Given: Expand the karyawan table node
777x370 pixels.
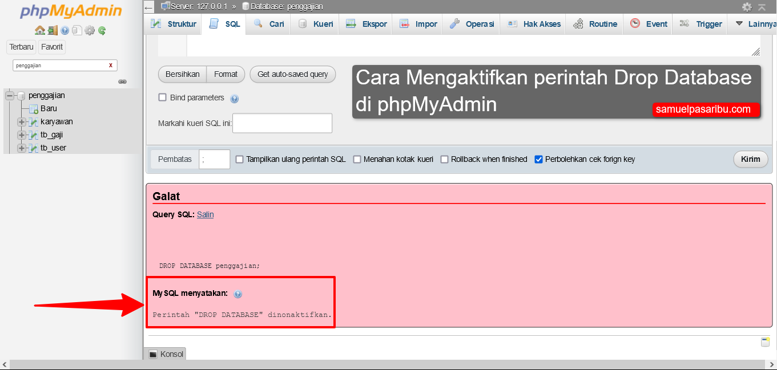Looking at the screenshot, I should click(x=21, y=121).
